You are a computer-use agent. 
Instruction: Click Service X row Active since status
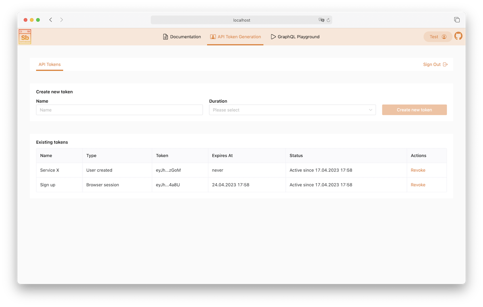click(x=321, y=170)
